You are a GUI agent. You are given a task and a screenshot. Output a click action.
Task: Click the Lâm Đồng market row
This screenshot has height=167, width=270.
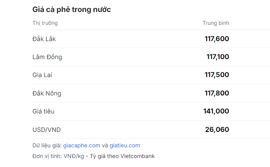tap(151, 57)
